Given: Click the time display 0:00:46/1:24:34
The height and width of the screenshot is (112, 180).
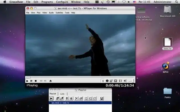Looking at the screenshot, I should click(120, 85).
